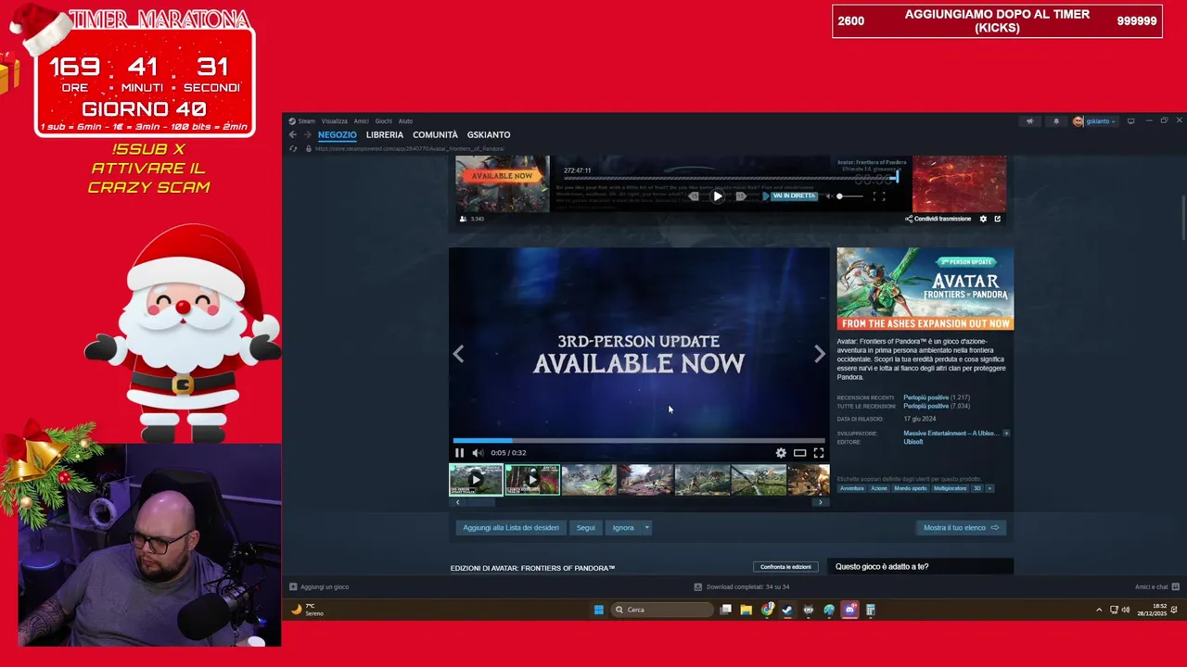The height and width of the screenshot is (667, 1187).
Task: Open Discord from the taskbar
Action: point(849,610)
